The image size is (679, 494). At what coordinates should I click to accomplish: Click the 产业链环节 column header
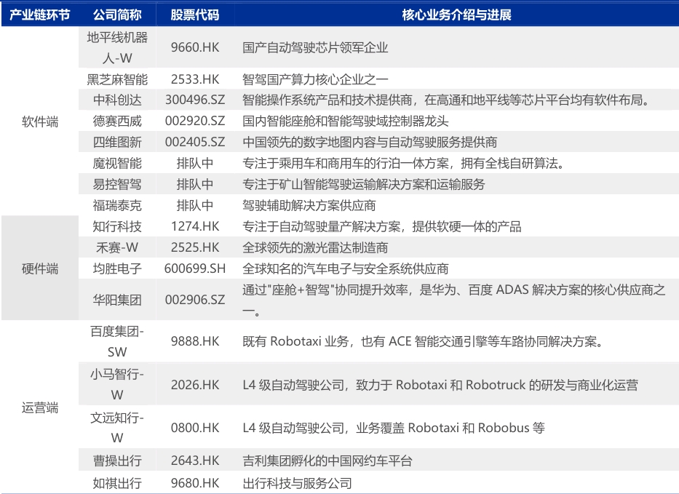coord(39,15)
